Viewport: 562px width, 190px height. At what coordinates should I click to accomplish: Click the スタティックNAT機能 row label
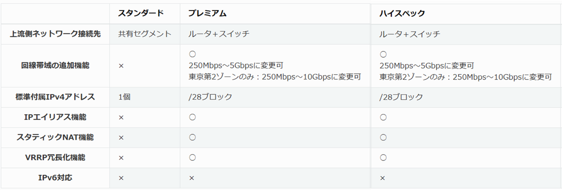(55, 137)
